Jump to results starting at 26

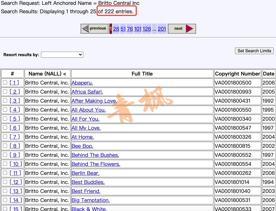(116, 29)
